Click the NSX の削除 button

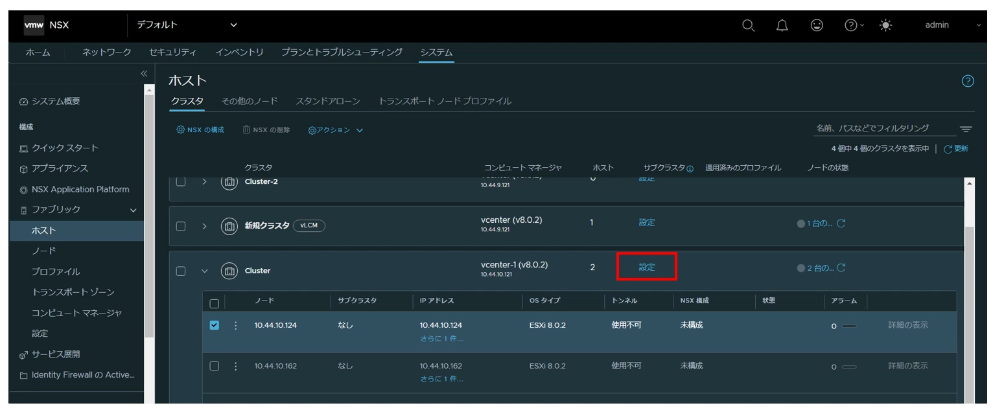(x=266, y=130)
